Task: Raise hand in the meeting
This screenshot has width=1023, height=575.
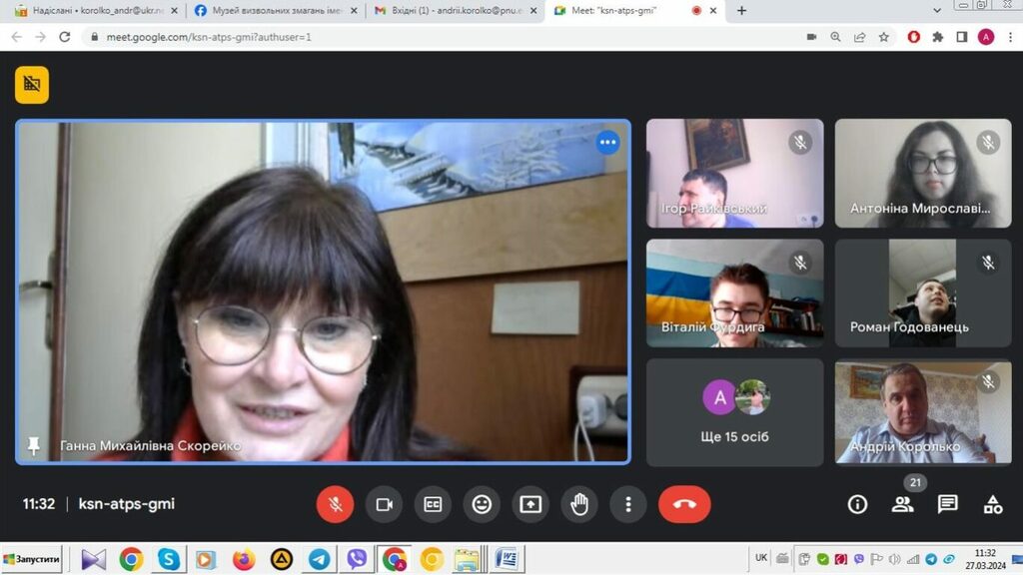Action: [x=579, y=504]
